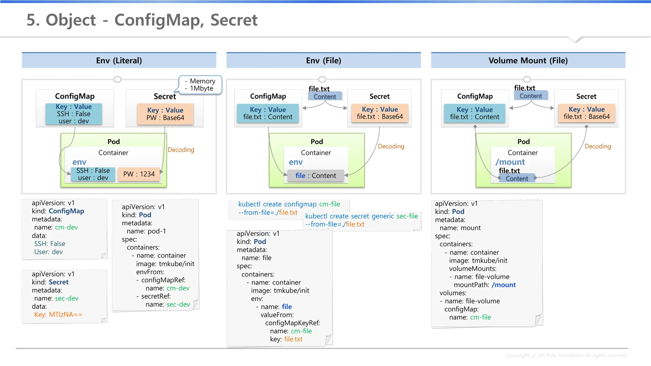Image resolution: width=651 pixels, height=366 pixels.
Task: Click ConfigMap Key:Value box with SSH False
Action: (x=74, y=114)
